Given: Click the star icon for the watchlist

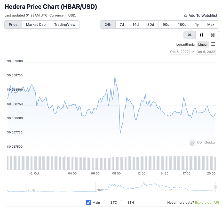Looking at the screenshot, I should coord(185,15).
